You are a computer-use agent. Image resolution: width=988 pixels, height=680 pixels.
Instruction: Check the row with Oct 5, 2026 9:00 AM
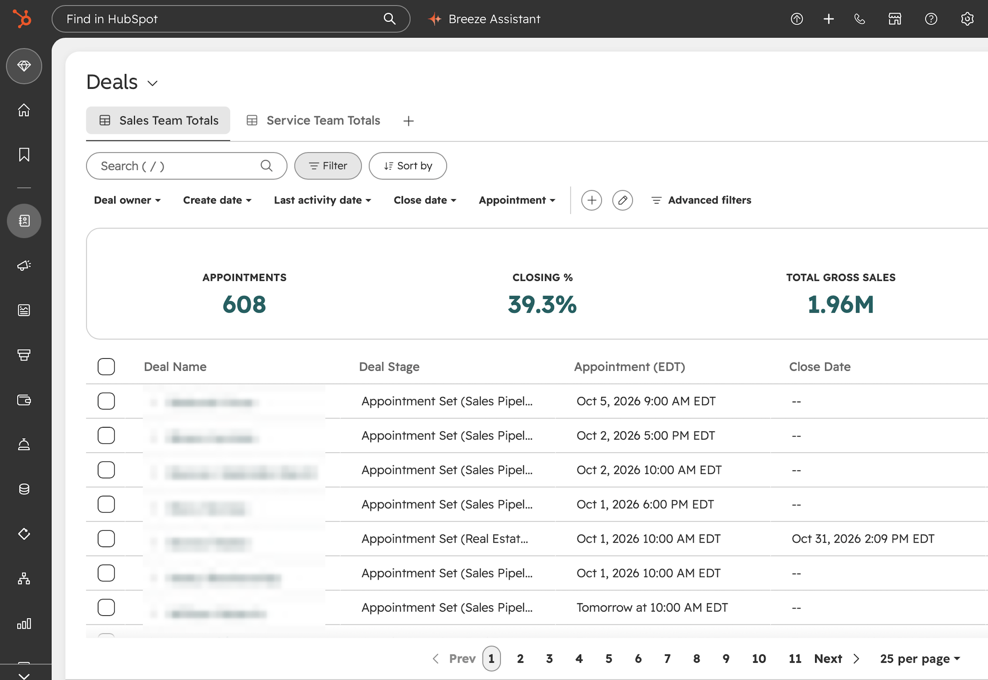106,401
